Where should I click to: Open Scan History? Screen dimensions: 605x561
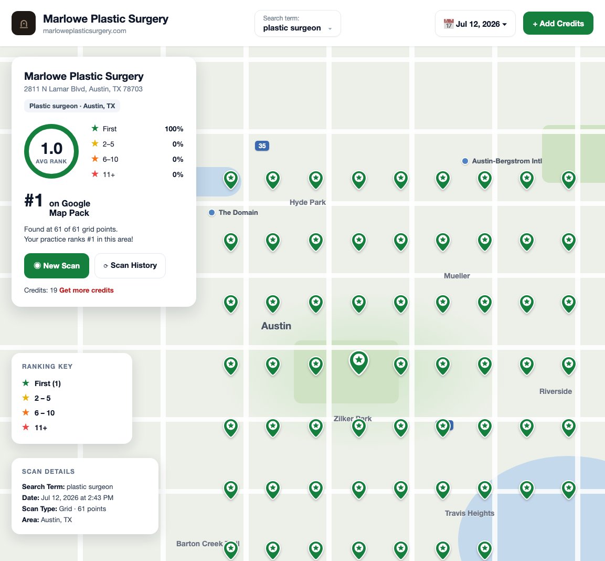pos(130,265)
